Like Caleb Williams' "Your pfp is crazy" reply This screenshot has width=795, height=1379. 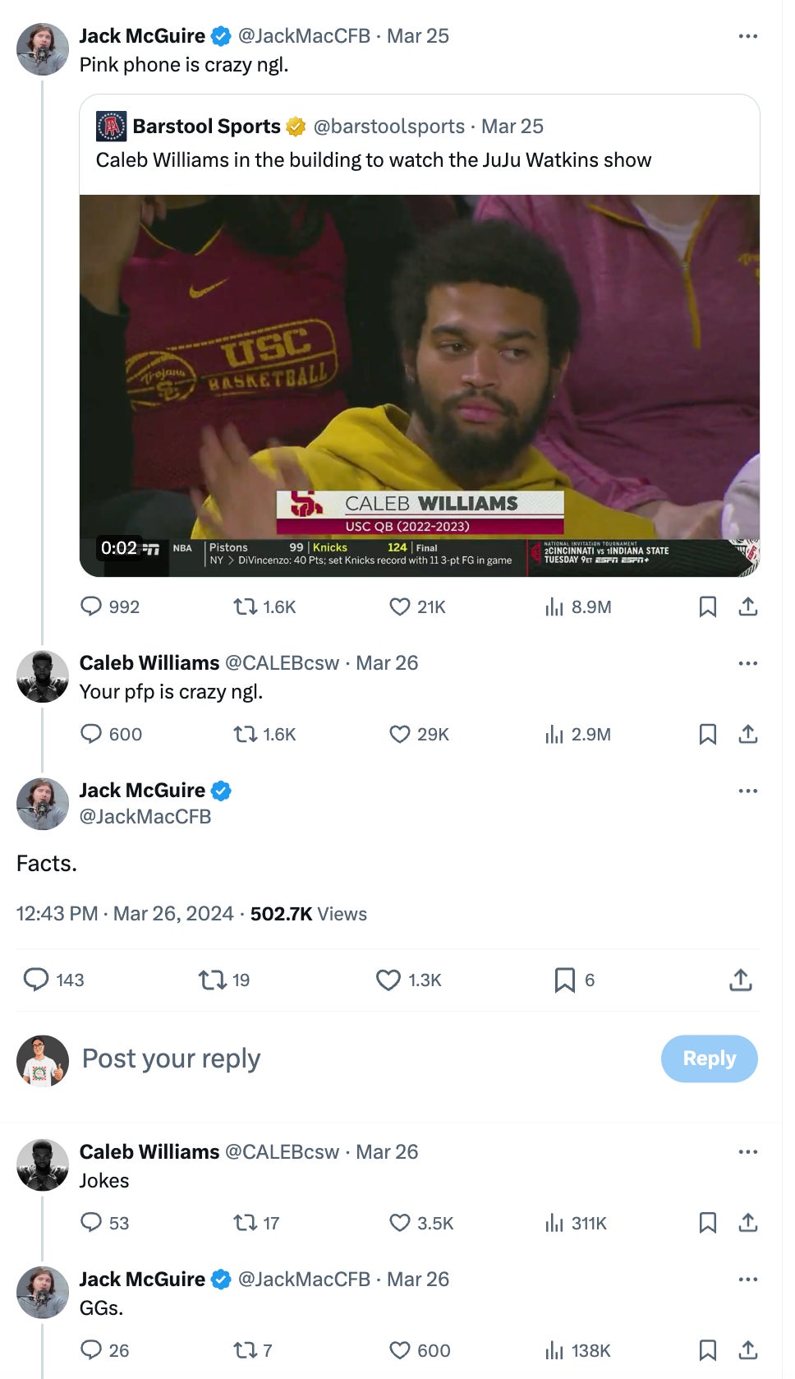point(400,734)
